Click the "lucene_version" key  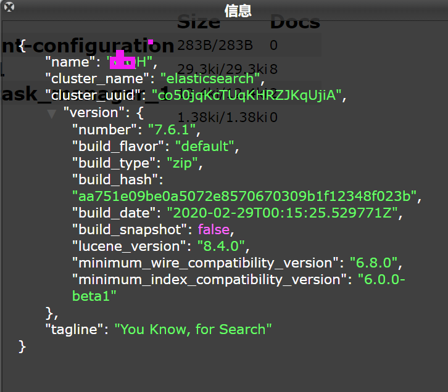(129, 246)
